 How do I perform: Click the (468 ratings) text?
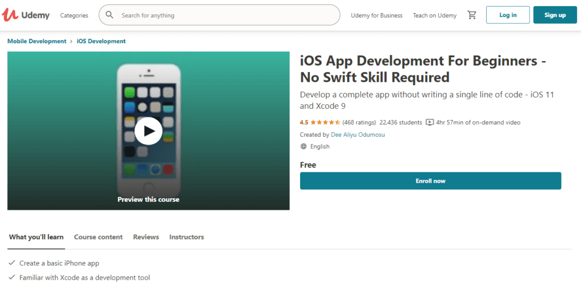coord(359,123)
